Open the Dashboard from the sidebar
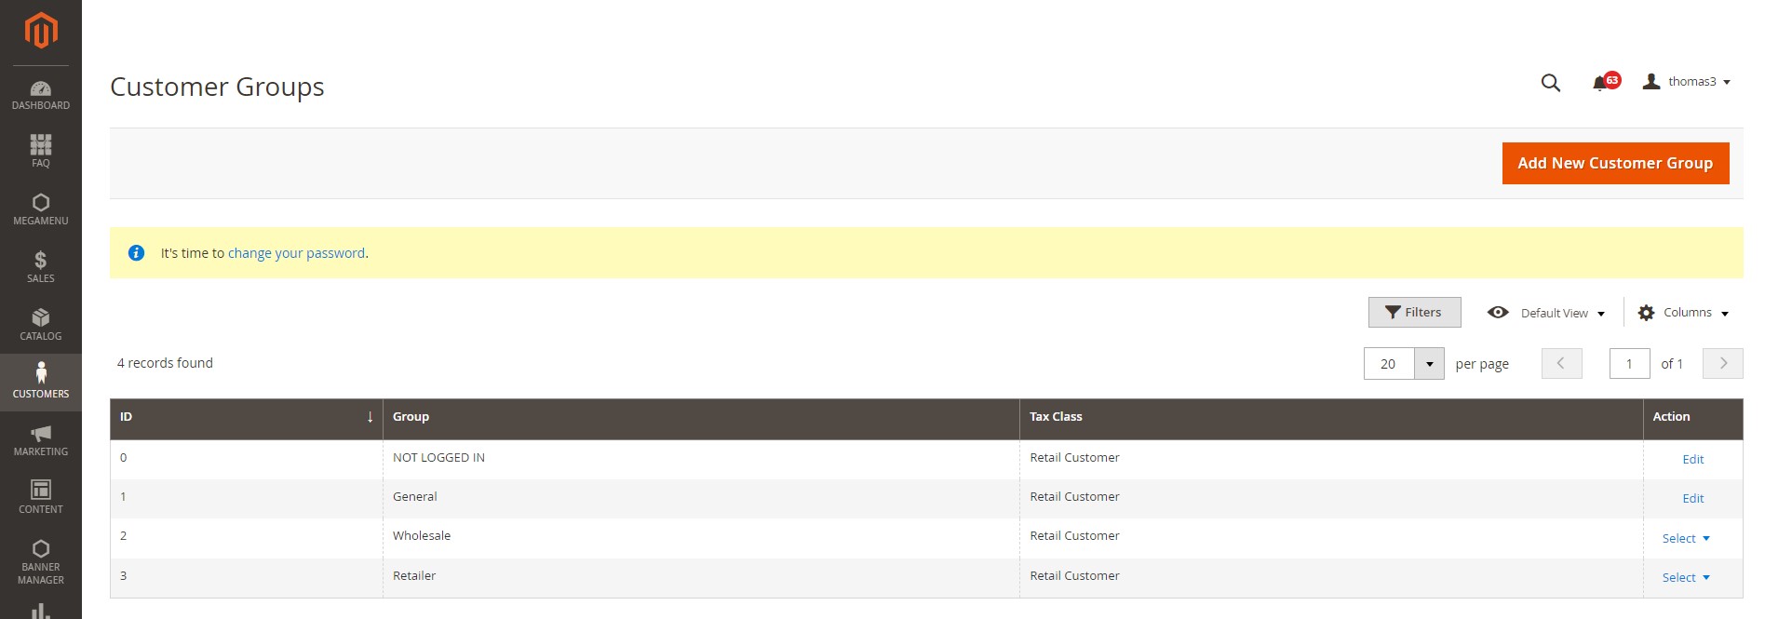 [41, 95]
